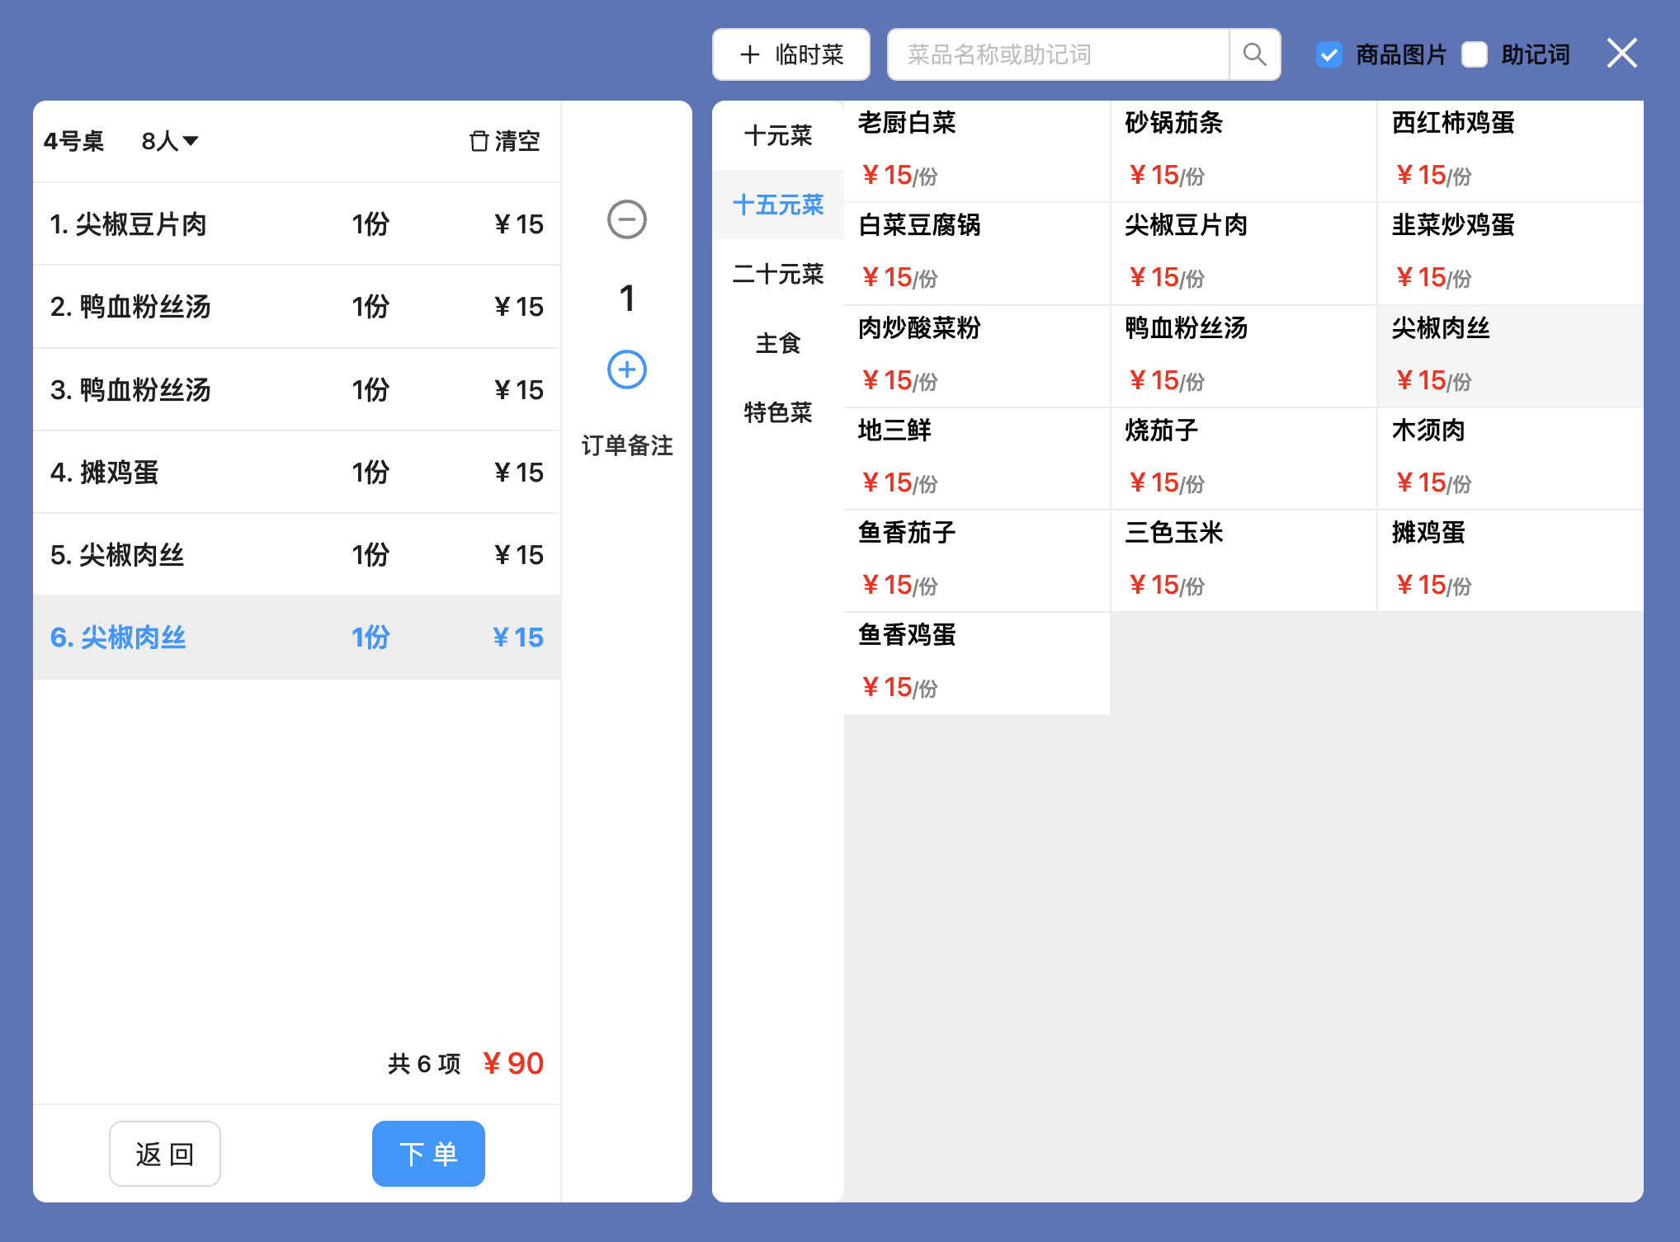Screen dimensions: 1680x1242
Task: Expand the 8人 guest count dropdown
Action: pos(170,141)
